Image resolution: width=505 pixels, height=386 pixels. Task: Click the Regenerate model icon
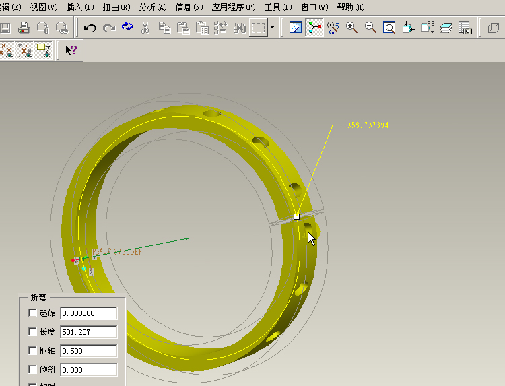click(x=127, y=28)
